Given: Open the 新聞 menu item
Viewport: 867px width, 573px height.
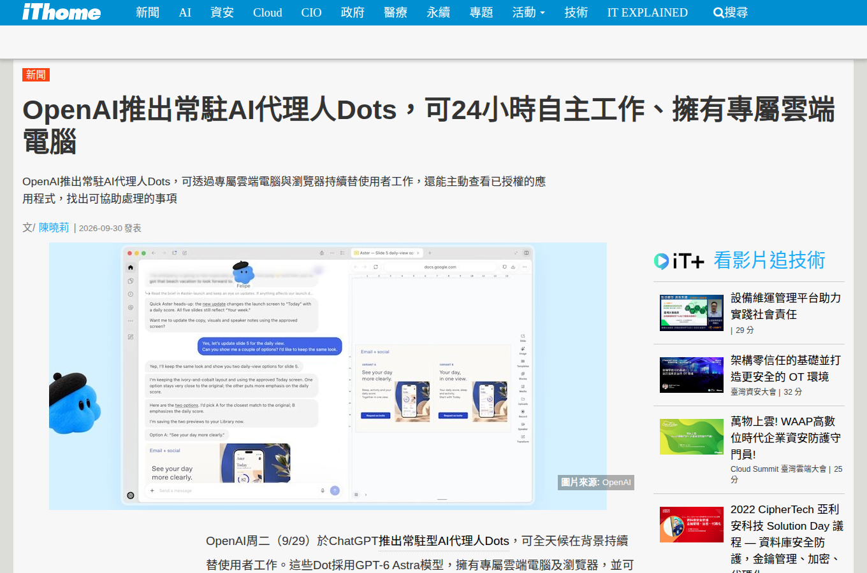Looking at the screenshot, I should click(x=147, y=13).
